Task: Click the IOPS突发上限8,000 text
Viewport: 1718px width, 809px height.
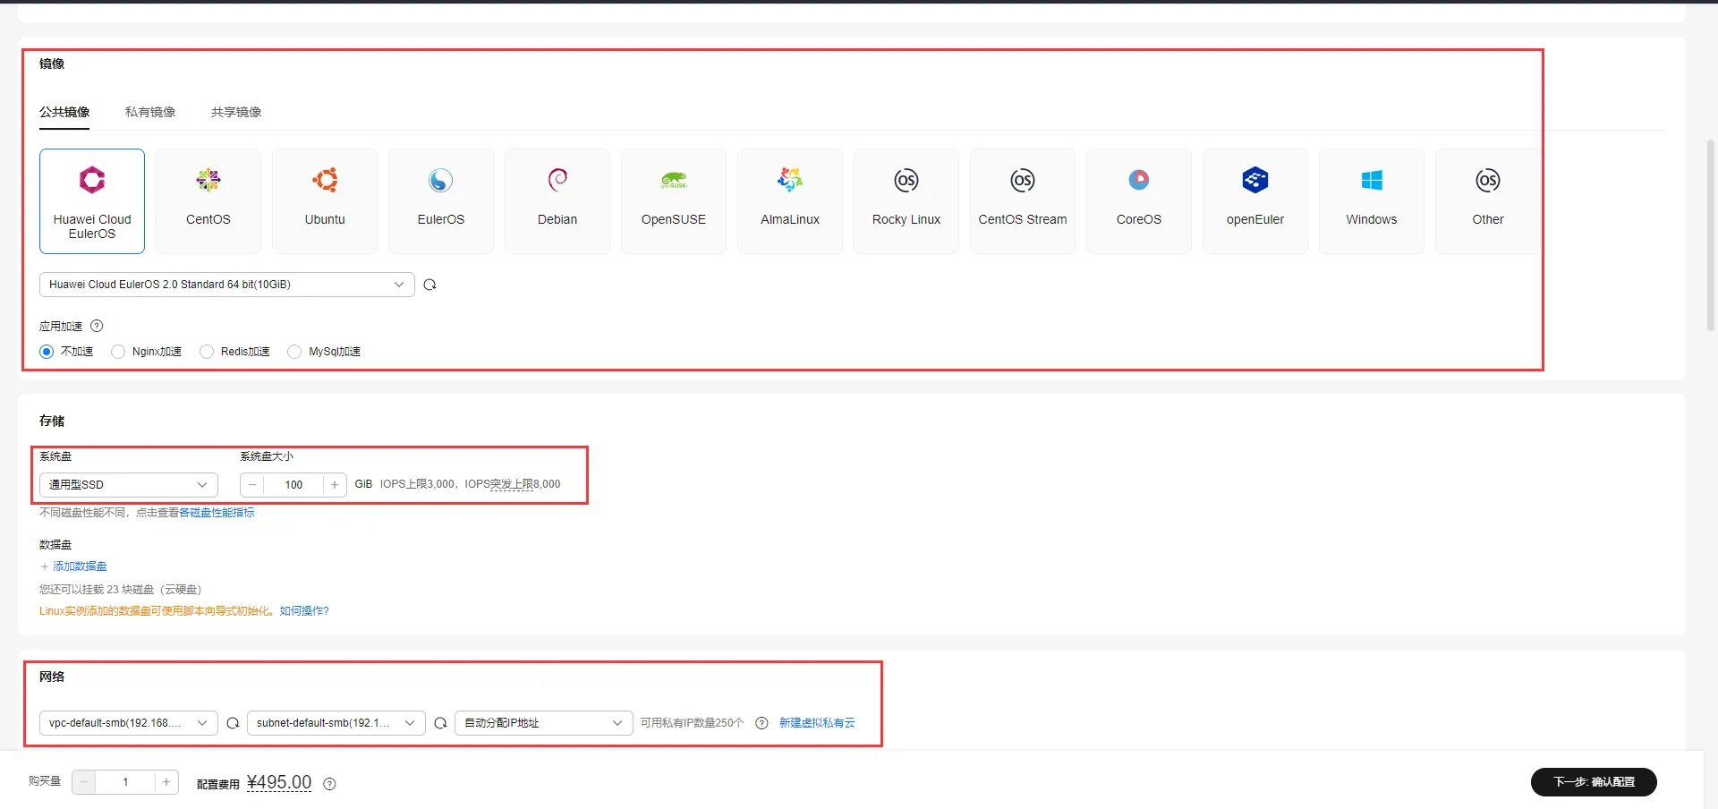Action: click(x=513, y=484)
